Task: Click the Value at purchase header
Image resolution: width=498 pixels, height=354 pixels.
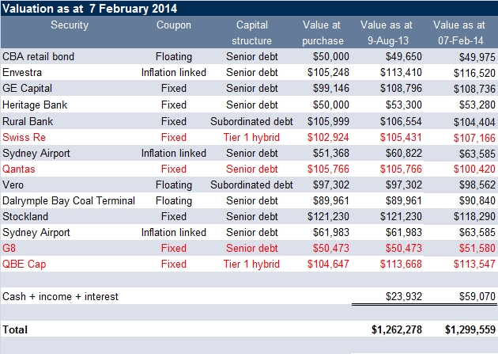Action: pyautogui.click(x=323, y=32)
